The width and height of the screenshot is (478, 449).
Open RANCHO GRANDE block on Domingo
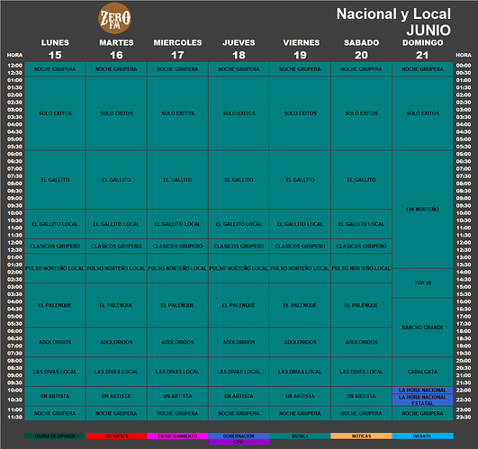[422, 328]
